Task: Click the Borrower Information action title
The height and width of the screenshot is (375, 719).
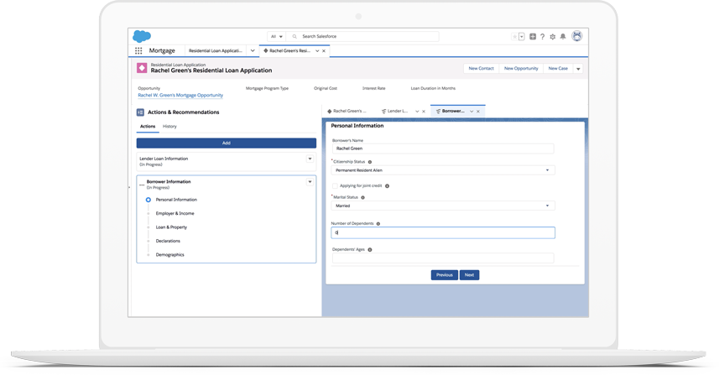Action: (169, 182)
